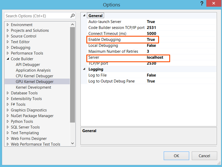This screenshot has height=167, width=222.
Task: Collapse the General property section
Action: (x=84, y=16)
